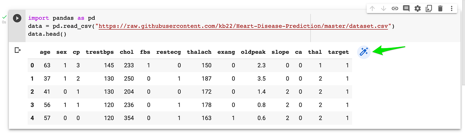Delete the cell with trash icon
The width and height of the screenshot is (465, 133).
point(440,9)
